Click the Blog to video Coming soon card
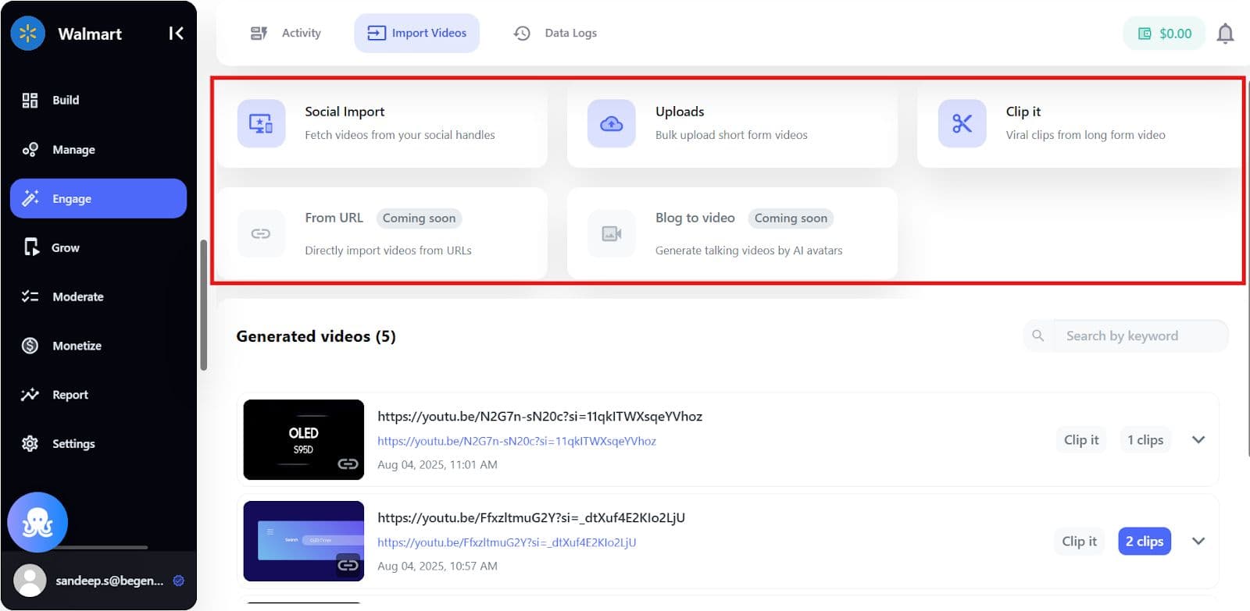 point(732,233)
